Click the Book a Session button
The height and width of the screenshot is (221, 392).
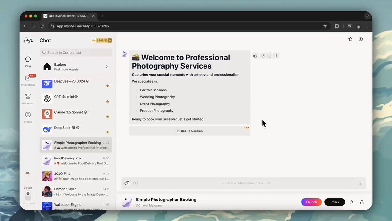click(190, 131)
